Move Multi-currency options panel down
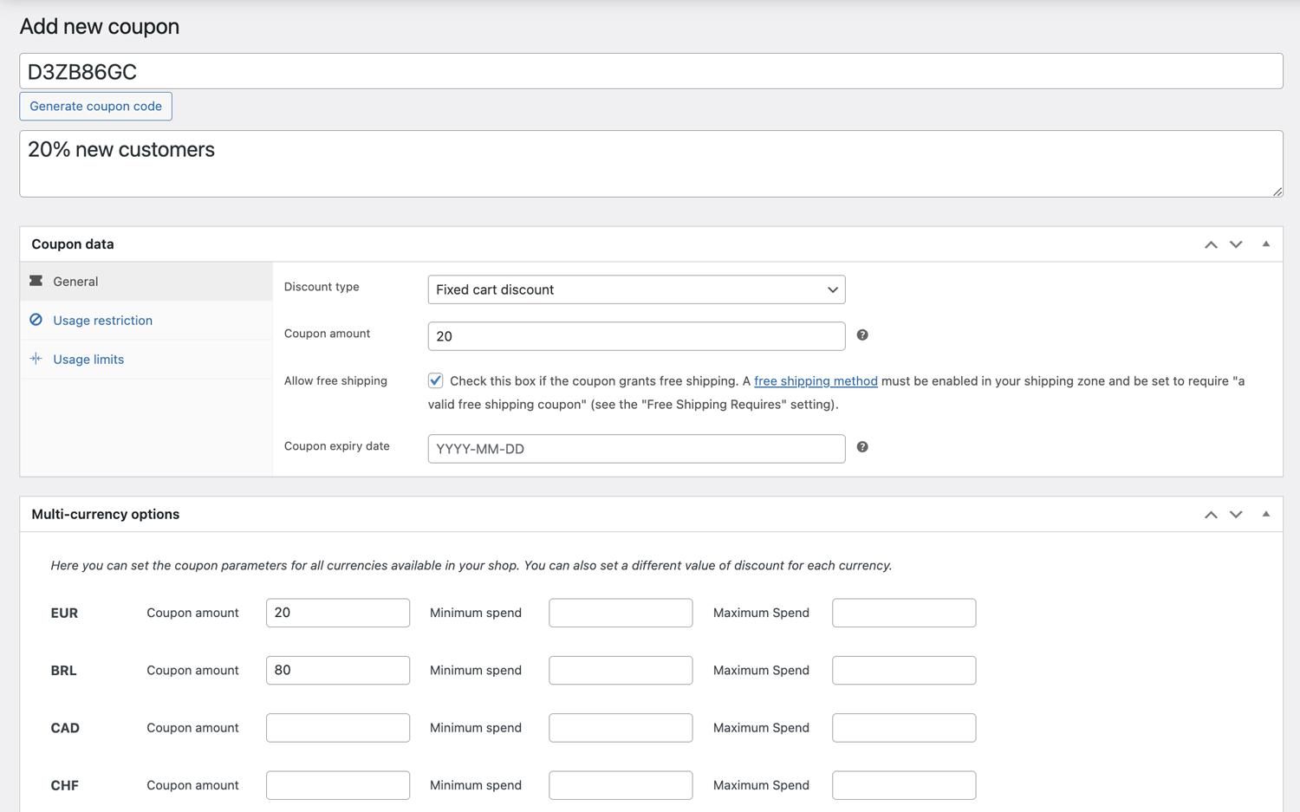Viewport: 1300px width, 812px height. pos(1236,515)
